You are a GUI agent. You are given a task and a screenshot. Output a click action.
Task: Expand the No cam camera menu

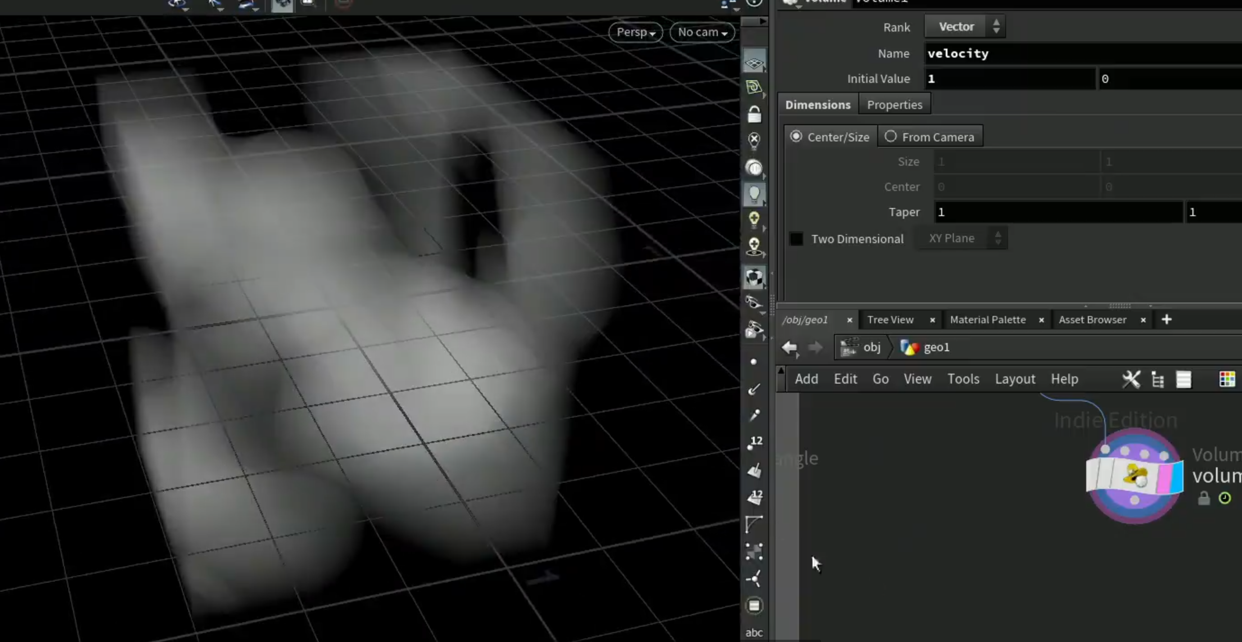coord(703,32)
